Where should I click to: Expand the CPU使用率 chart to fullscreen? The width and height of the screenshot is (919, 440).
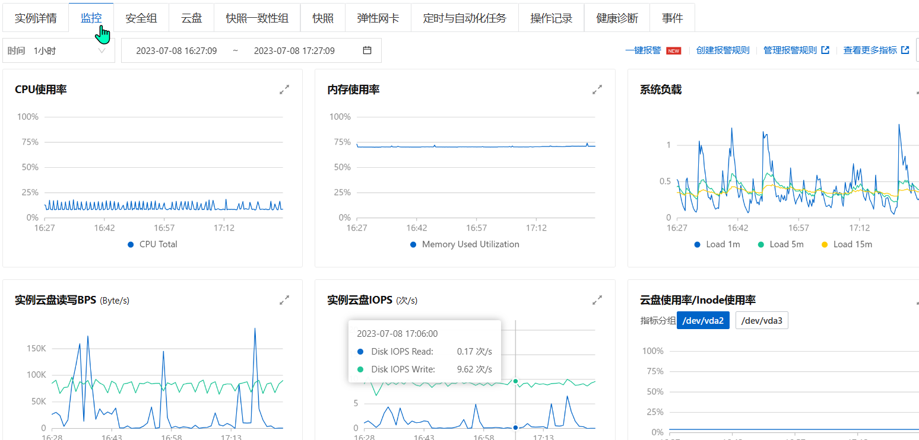(285, 90)
